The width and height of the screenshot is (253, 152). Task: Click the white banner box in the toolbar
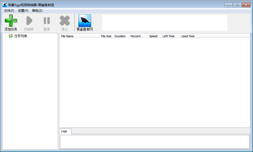pyautogui.click(x=165, y=23)
